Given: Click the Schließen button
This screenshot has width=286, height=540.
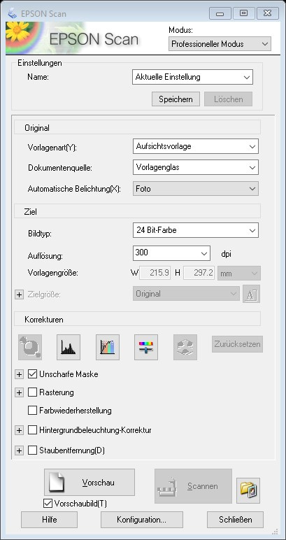Looking at the screenshot, I should click(235, 520).
